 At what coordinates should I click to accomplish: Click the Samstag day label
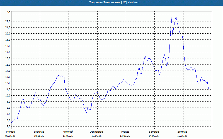154,132
